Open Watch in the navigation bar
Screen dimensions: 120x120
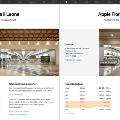tap(109, 2)
